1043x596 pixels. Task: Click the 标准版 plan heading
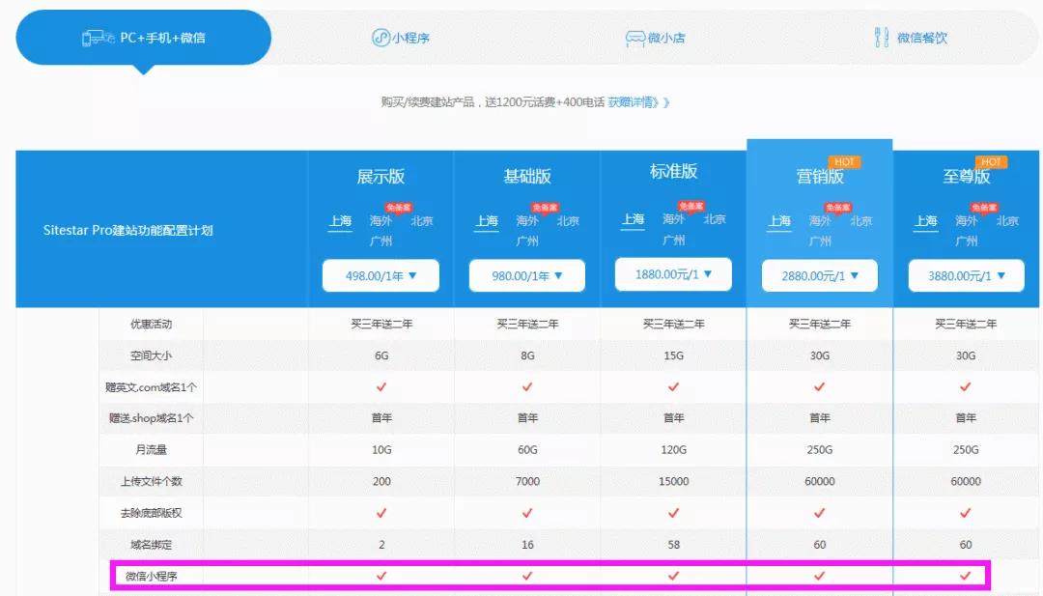click(673, 172)
